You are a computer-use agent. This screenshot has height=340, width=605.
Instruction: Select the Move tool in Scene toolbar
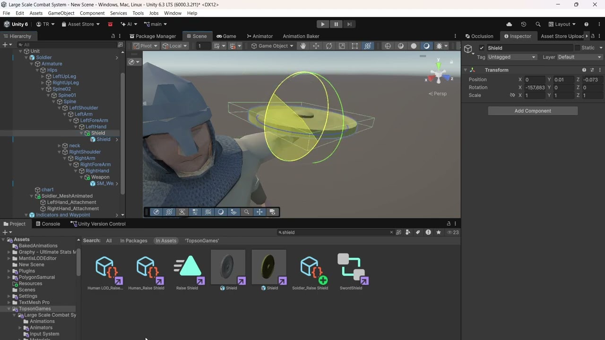pyautogui.click(x=316, y=46)
